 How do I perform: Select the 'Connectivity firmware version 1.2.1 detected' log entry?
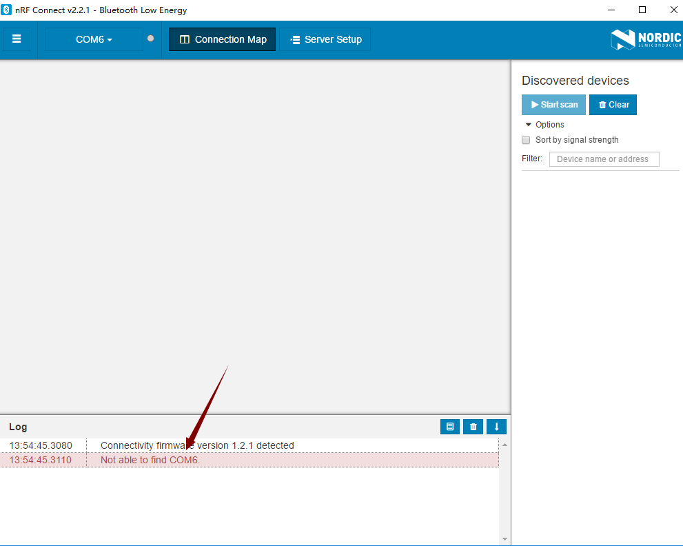coord(249,445)
